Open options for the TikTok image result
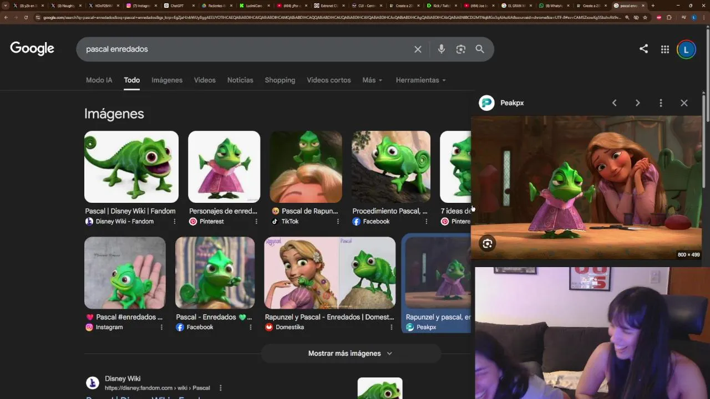Screen dimensions: 710x399 click(338, 222)
